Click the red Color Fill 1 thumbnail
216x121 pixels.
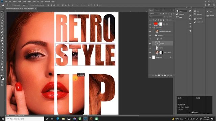tap(156, 24)
